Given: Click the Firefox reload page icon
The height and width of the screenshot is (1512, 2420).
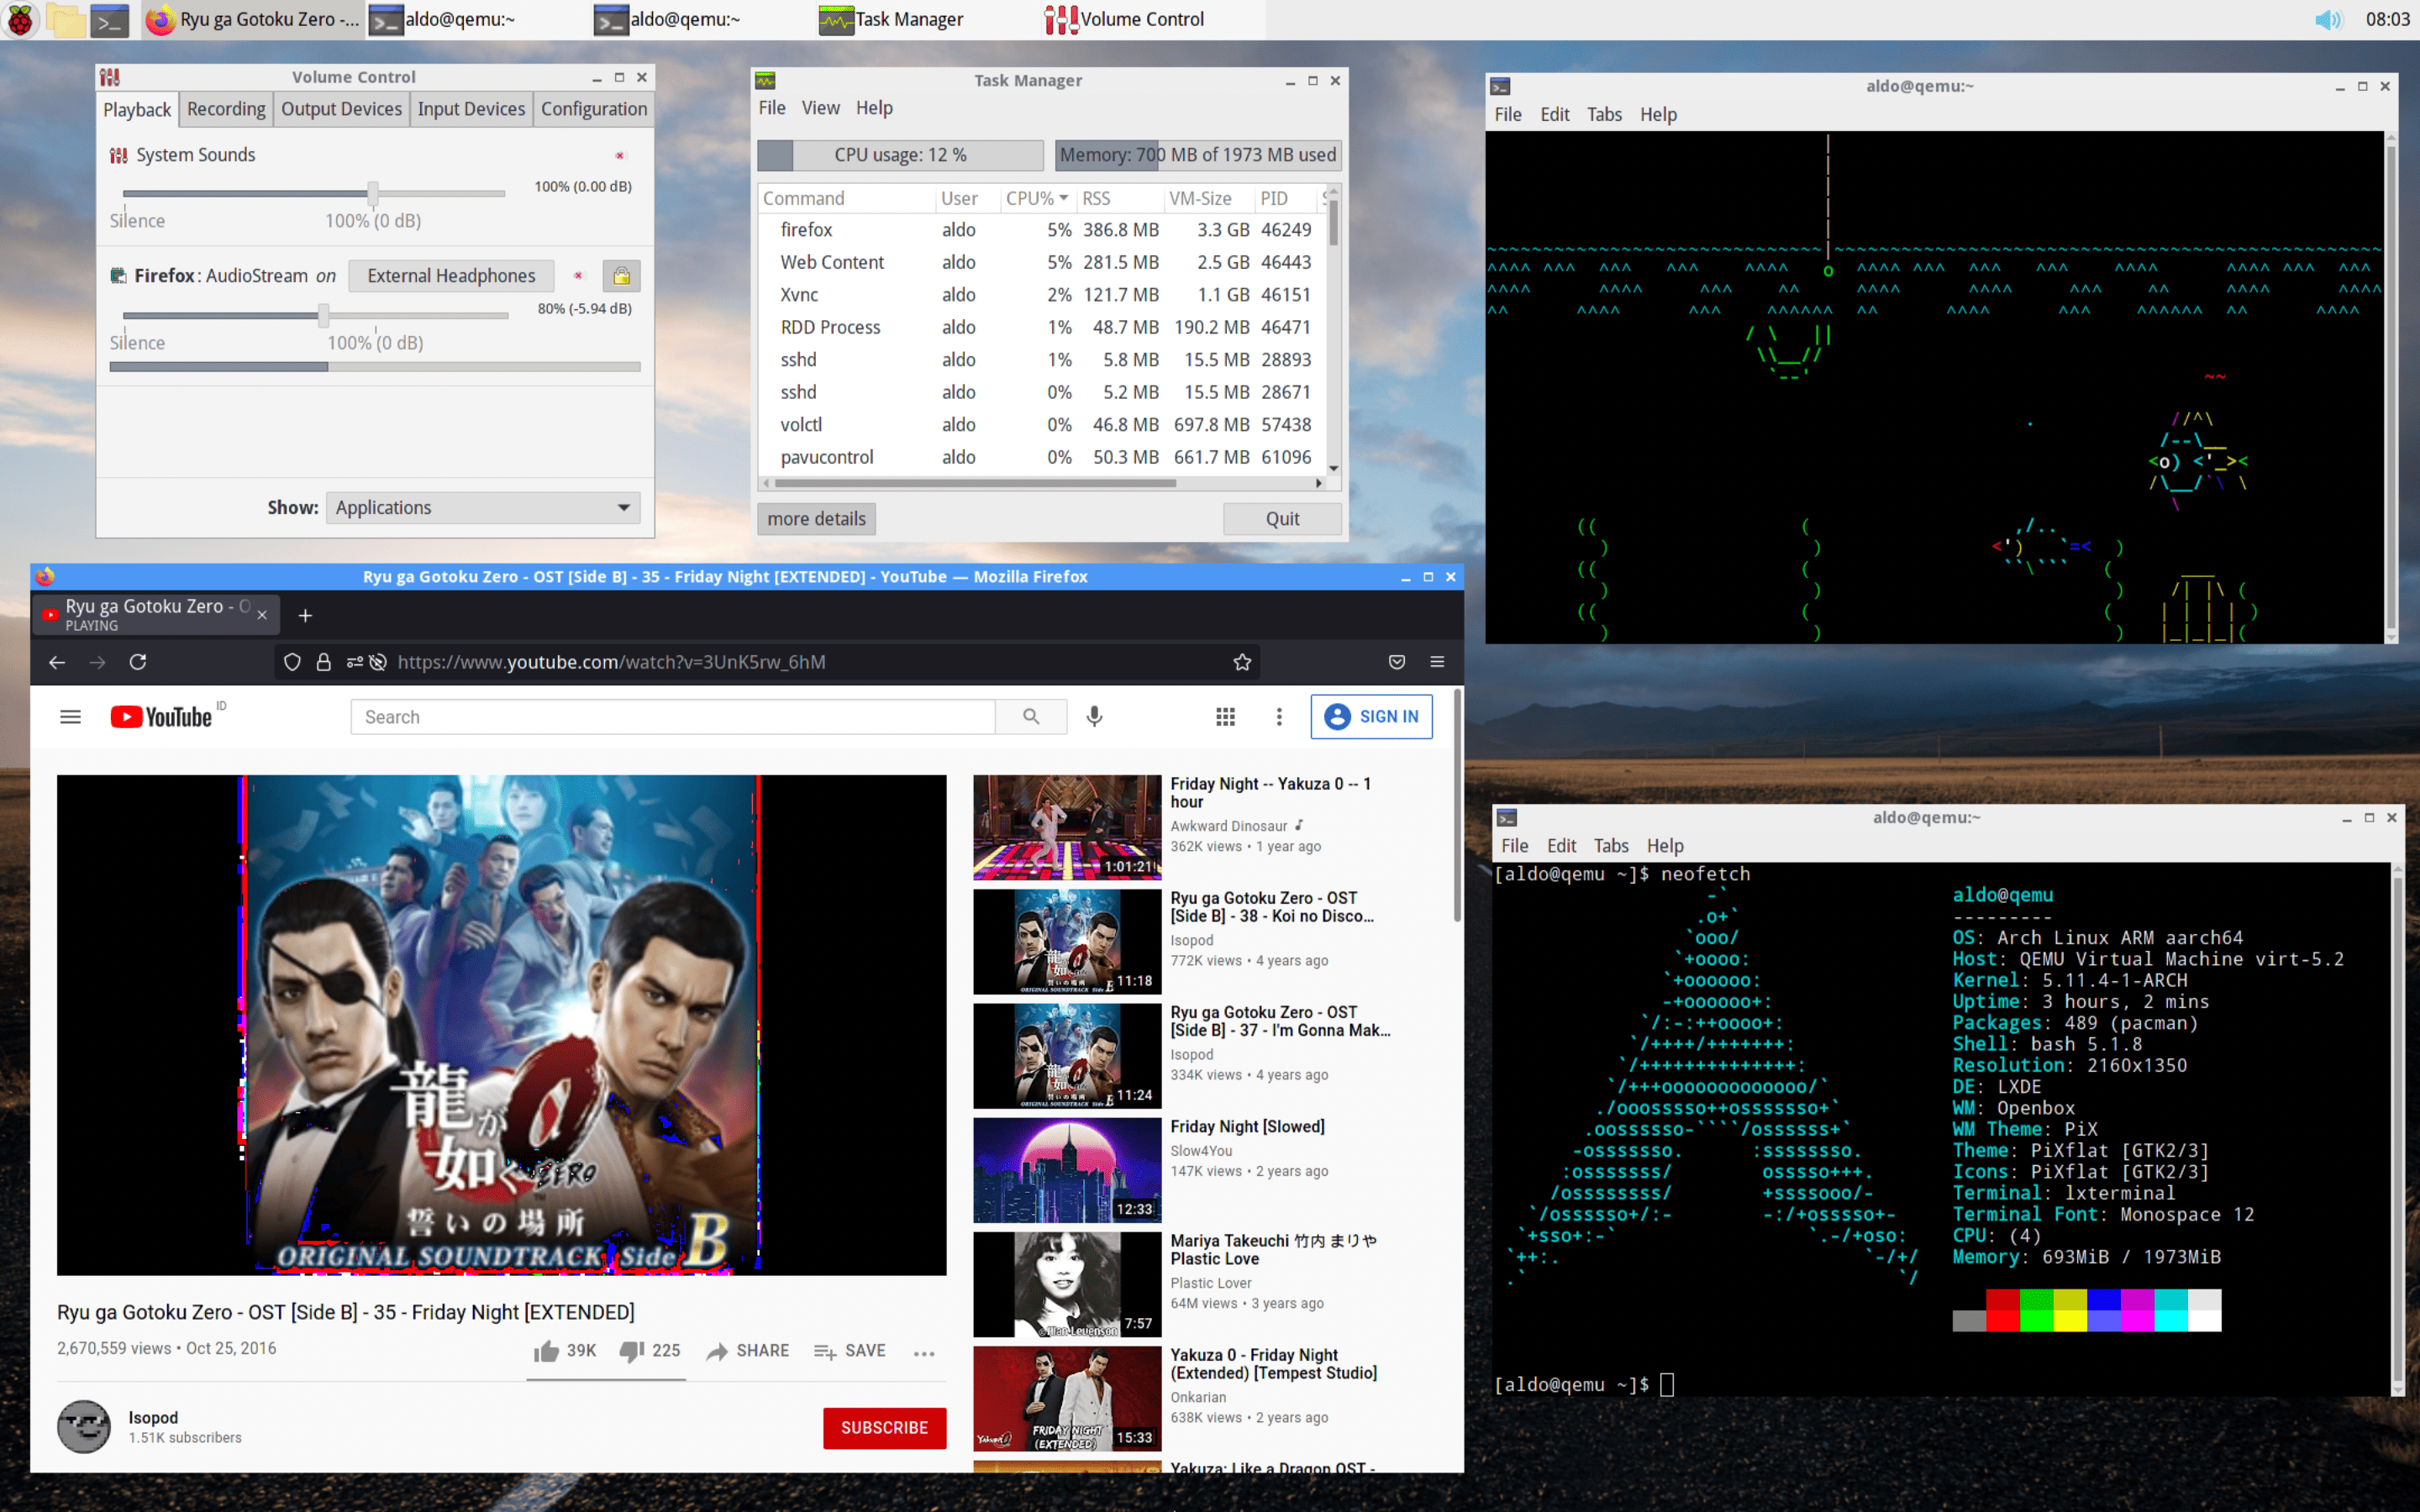Looking at the screenshot, I should click(138, 662).
